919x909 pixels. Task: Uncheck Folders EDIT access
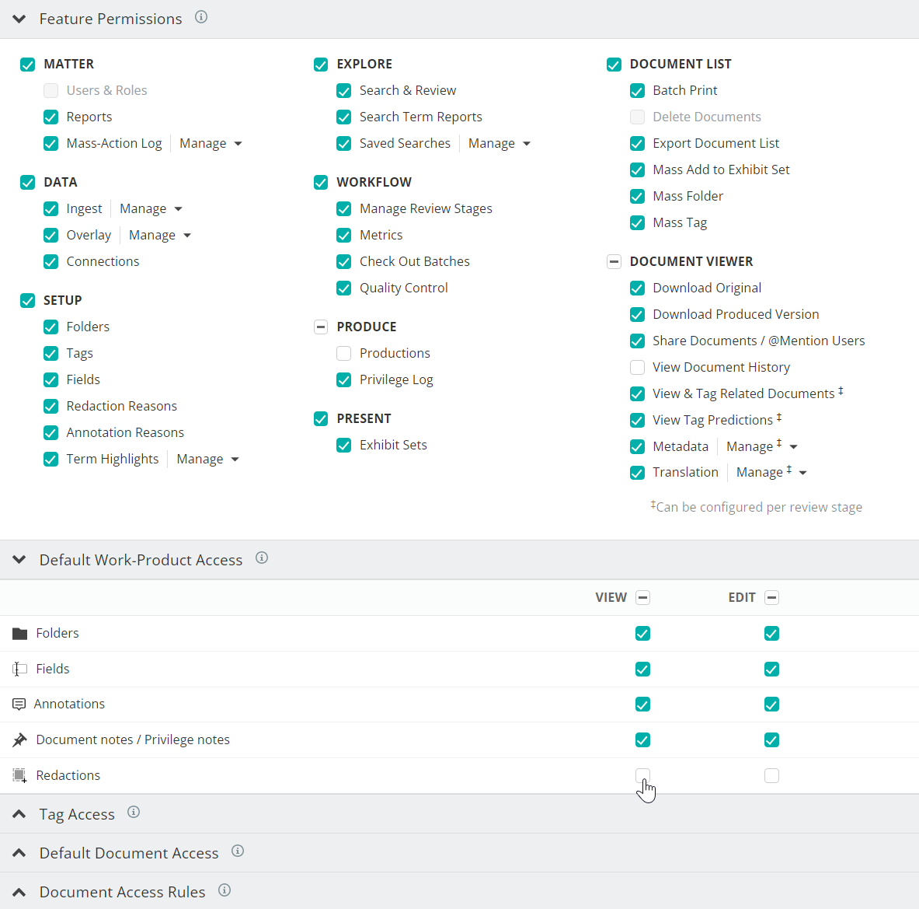[x=772, y=634]
